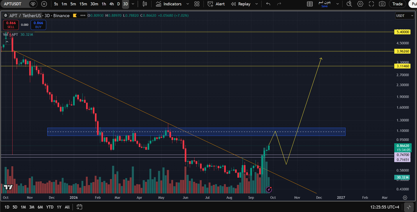This screenshot has width=417, height=212.
Task: Collapse the indicator legend with the arrow
Action: tap(7, 42)
